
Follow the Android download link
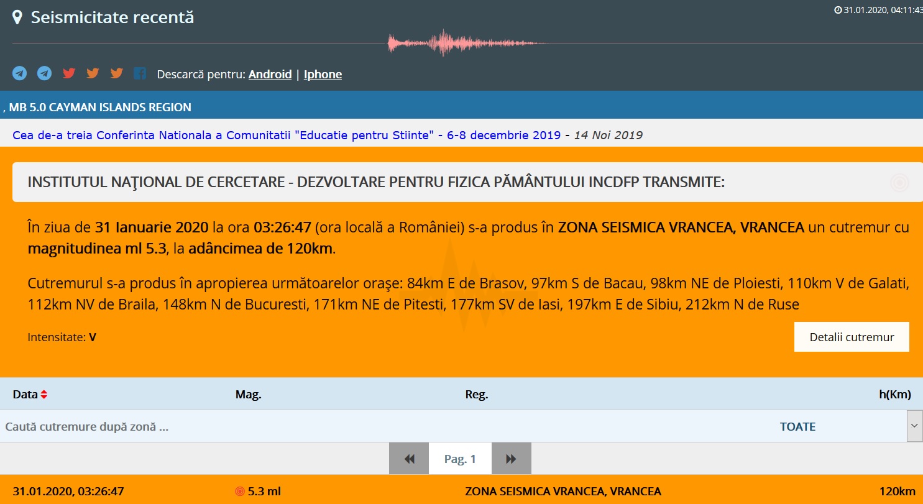[x=270, y=75]
